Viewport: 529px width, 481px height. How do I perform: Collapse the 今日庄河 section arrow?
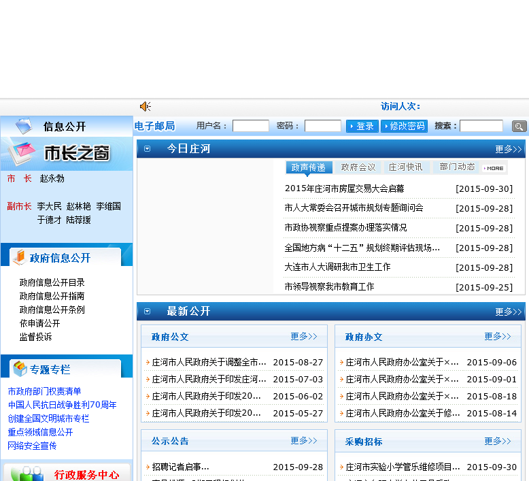[147, 148]
